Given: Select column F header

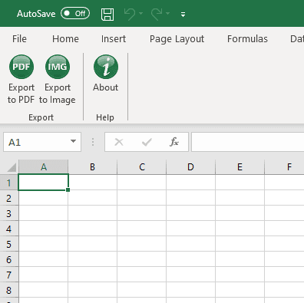Looking at the screenshot, I should coord(285,167).
